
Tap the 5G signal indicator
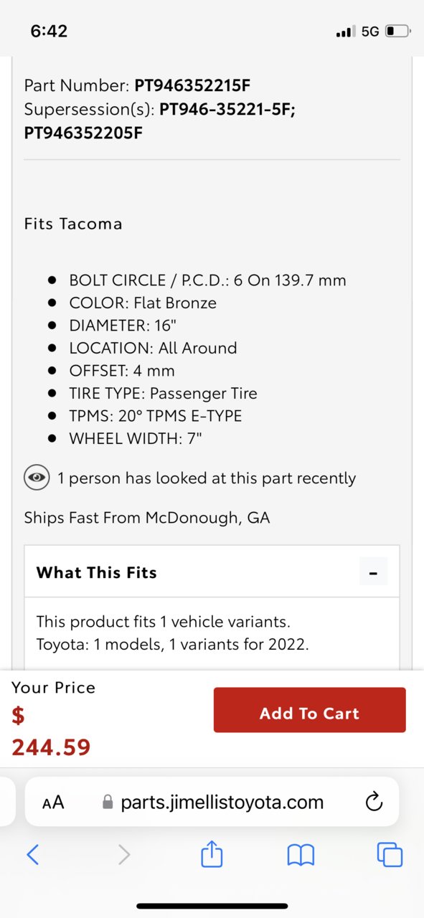click(370, 32)
